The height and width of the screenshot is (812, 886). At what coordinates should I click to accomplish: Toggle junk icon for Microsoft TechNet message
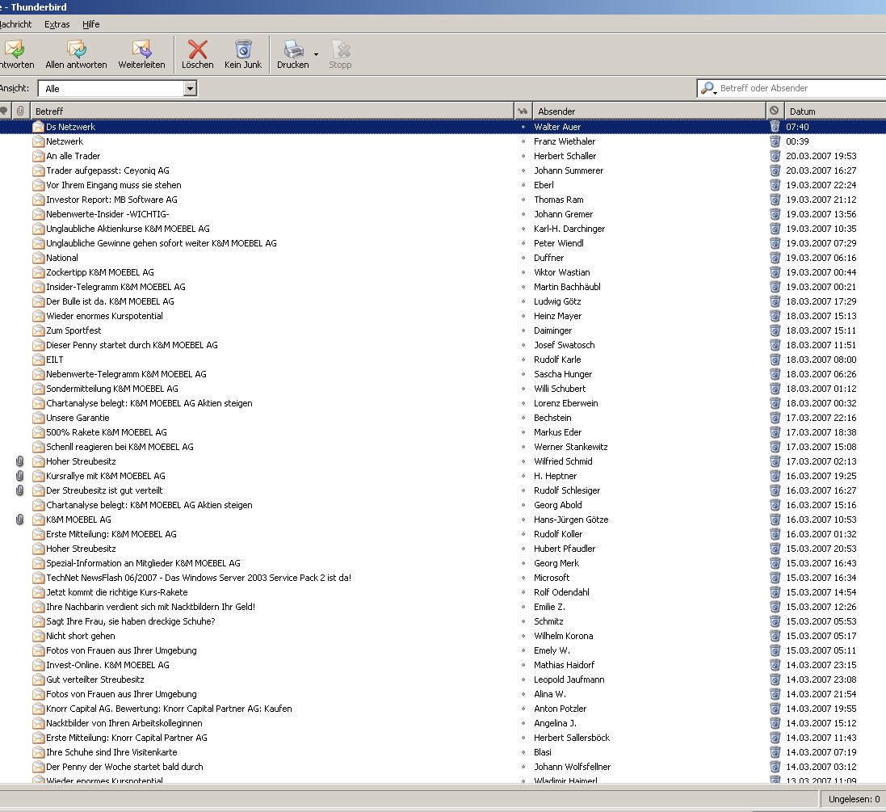[775, 578]
